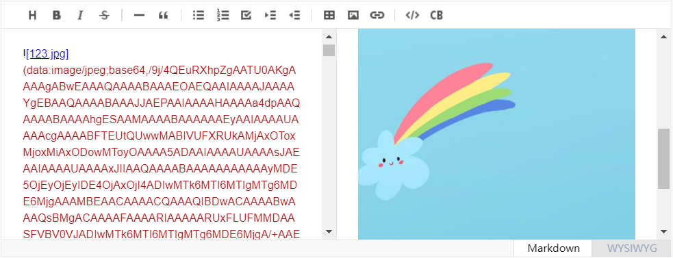Switch to the WYSIWYG tab
This screenshot has height=258, width=673.
[632, 248]
